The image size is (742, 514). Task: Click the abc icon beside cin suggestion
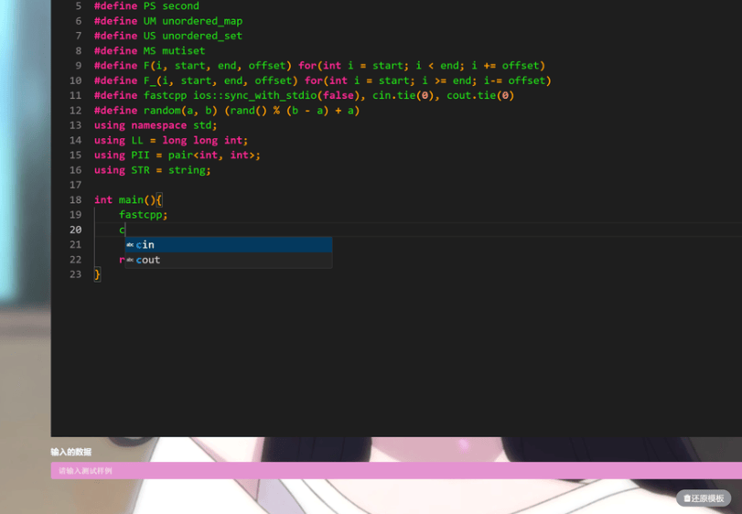click(130, 245)
